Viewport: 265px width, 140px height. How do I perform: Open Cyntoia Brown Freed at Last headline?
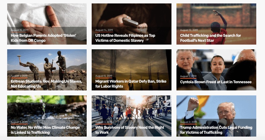tap(216, 82)
